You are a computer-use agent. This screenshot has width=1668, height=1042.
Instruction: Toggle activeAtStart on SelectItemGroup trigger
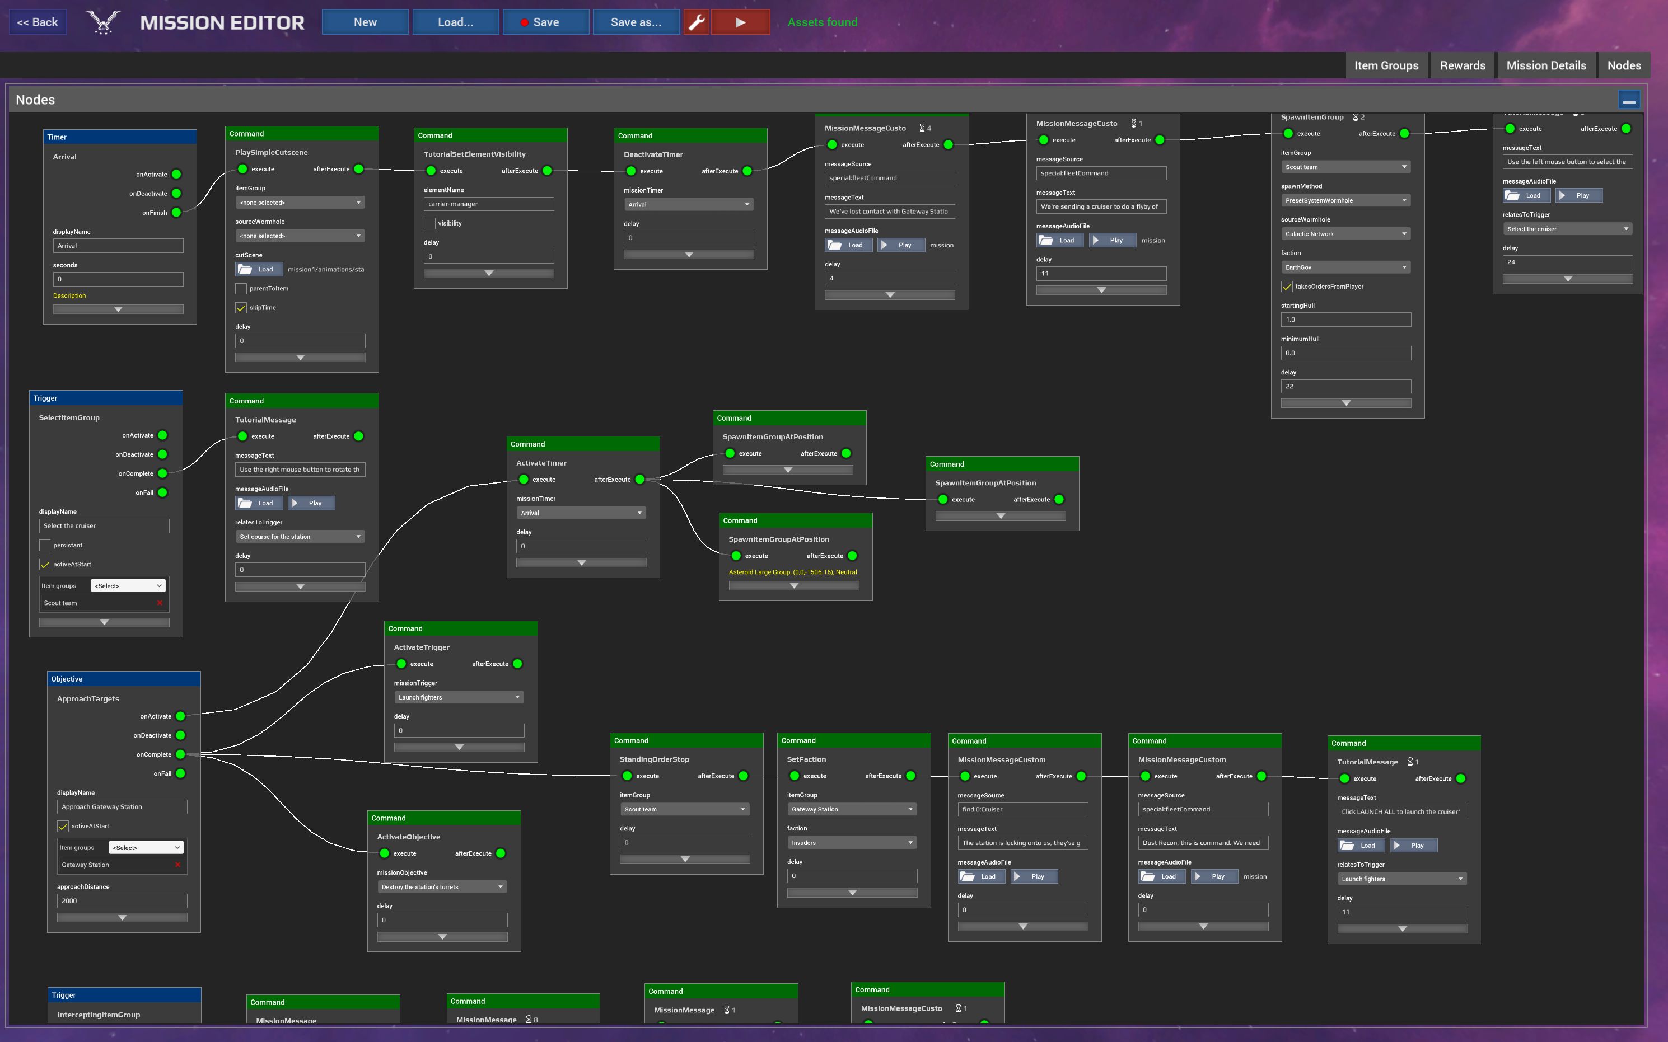45,564
